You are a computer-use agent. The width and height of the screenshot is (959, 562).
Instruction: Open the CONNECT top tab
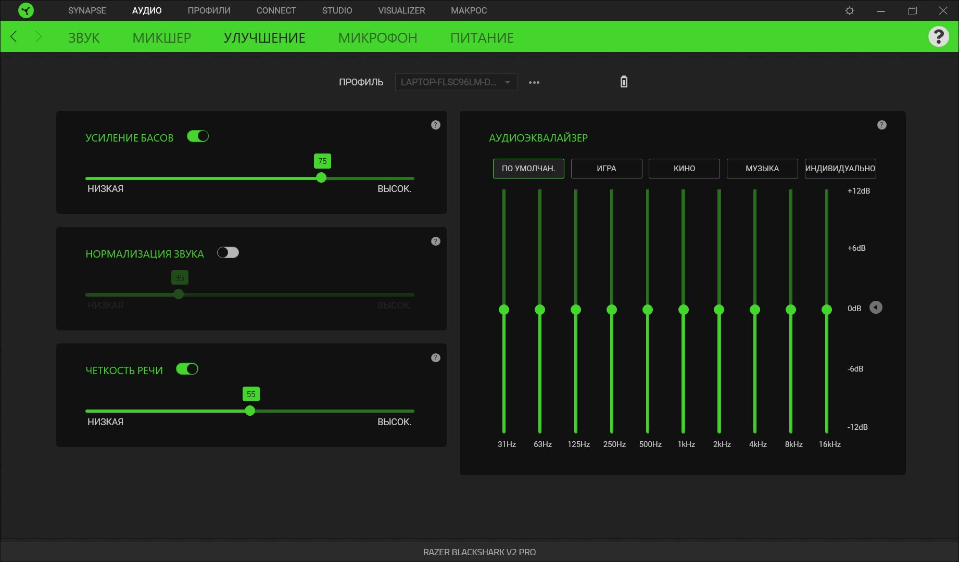pyautogui.click(x=276, y=10)
